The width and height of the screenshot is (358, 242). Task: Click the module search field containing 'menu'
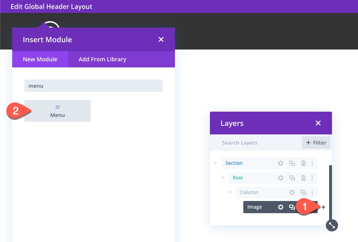94,86
